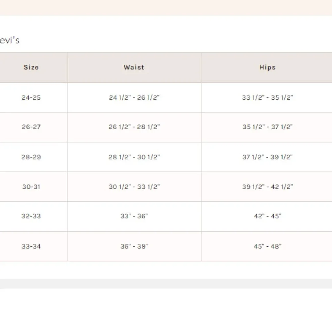Select the 32-33 size cell
Screen dimensions: 332x332
(31, 216)
